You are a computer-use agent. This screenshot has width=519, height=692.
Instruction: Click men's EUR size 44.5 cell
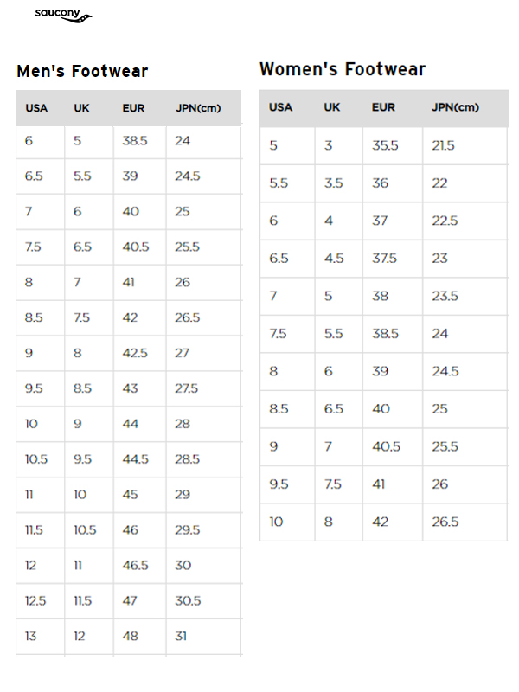pos(135,458)
